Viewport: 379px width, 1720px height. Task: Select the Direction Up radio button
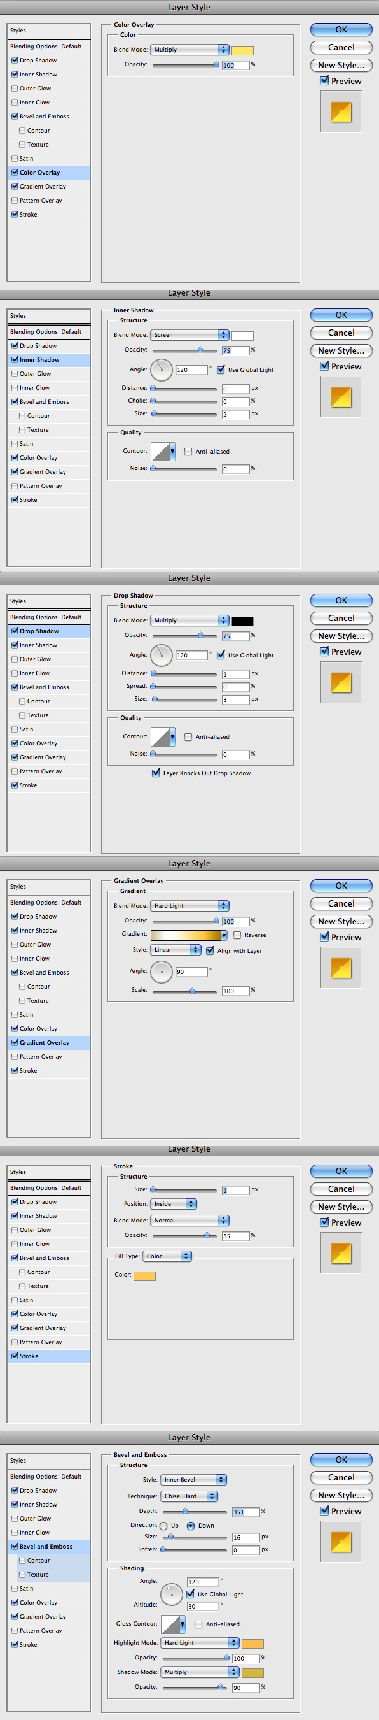click(x=164, y=1526)
